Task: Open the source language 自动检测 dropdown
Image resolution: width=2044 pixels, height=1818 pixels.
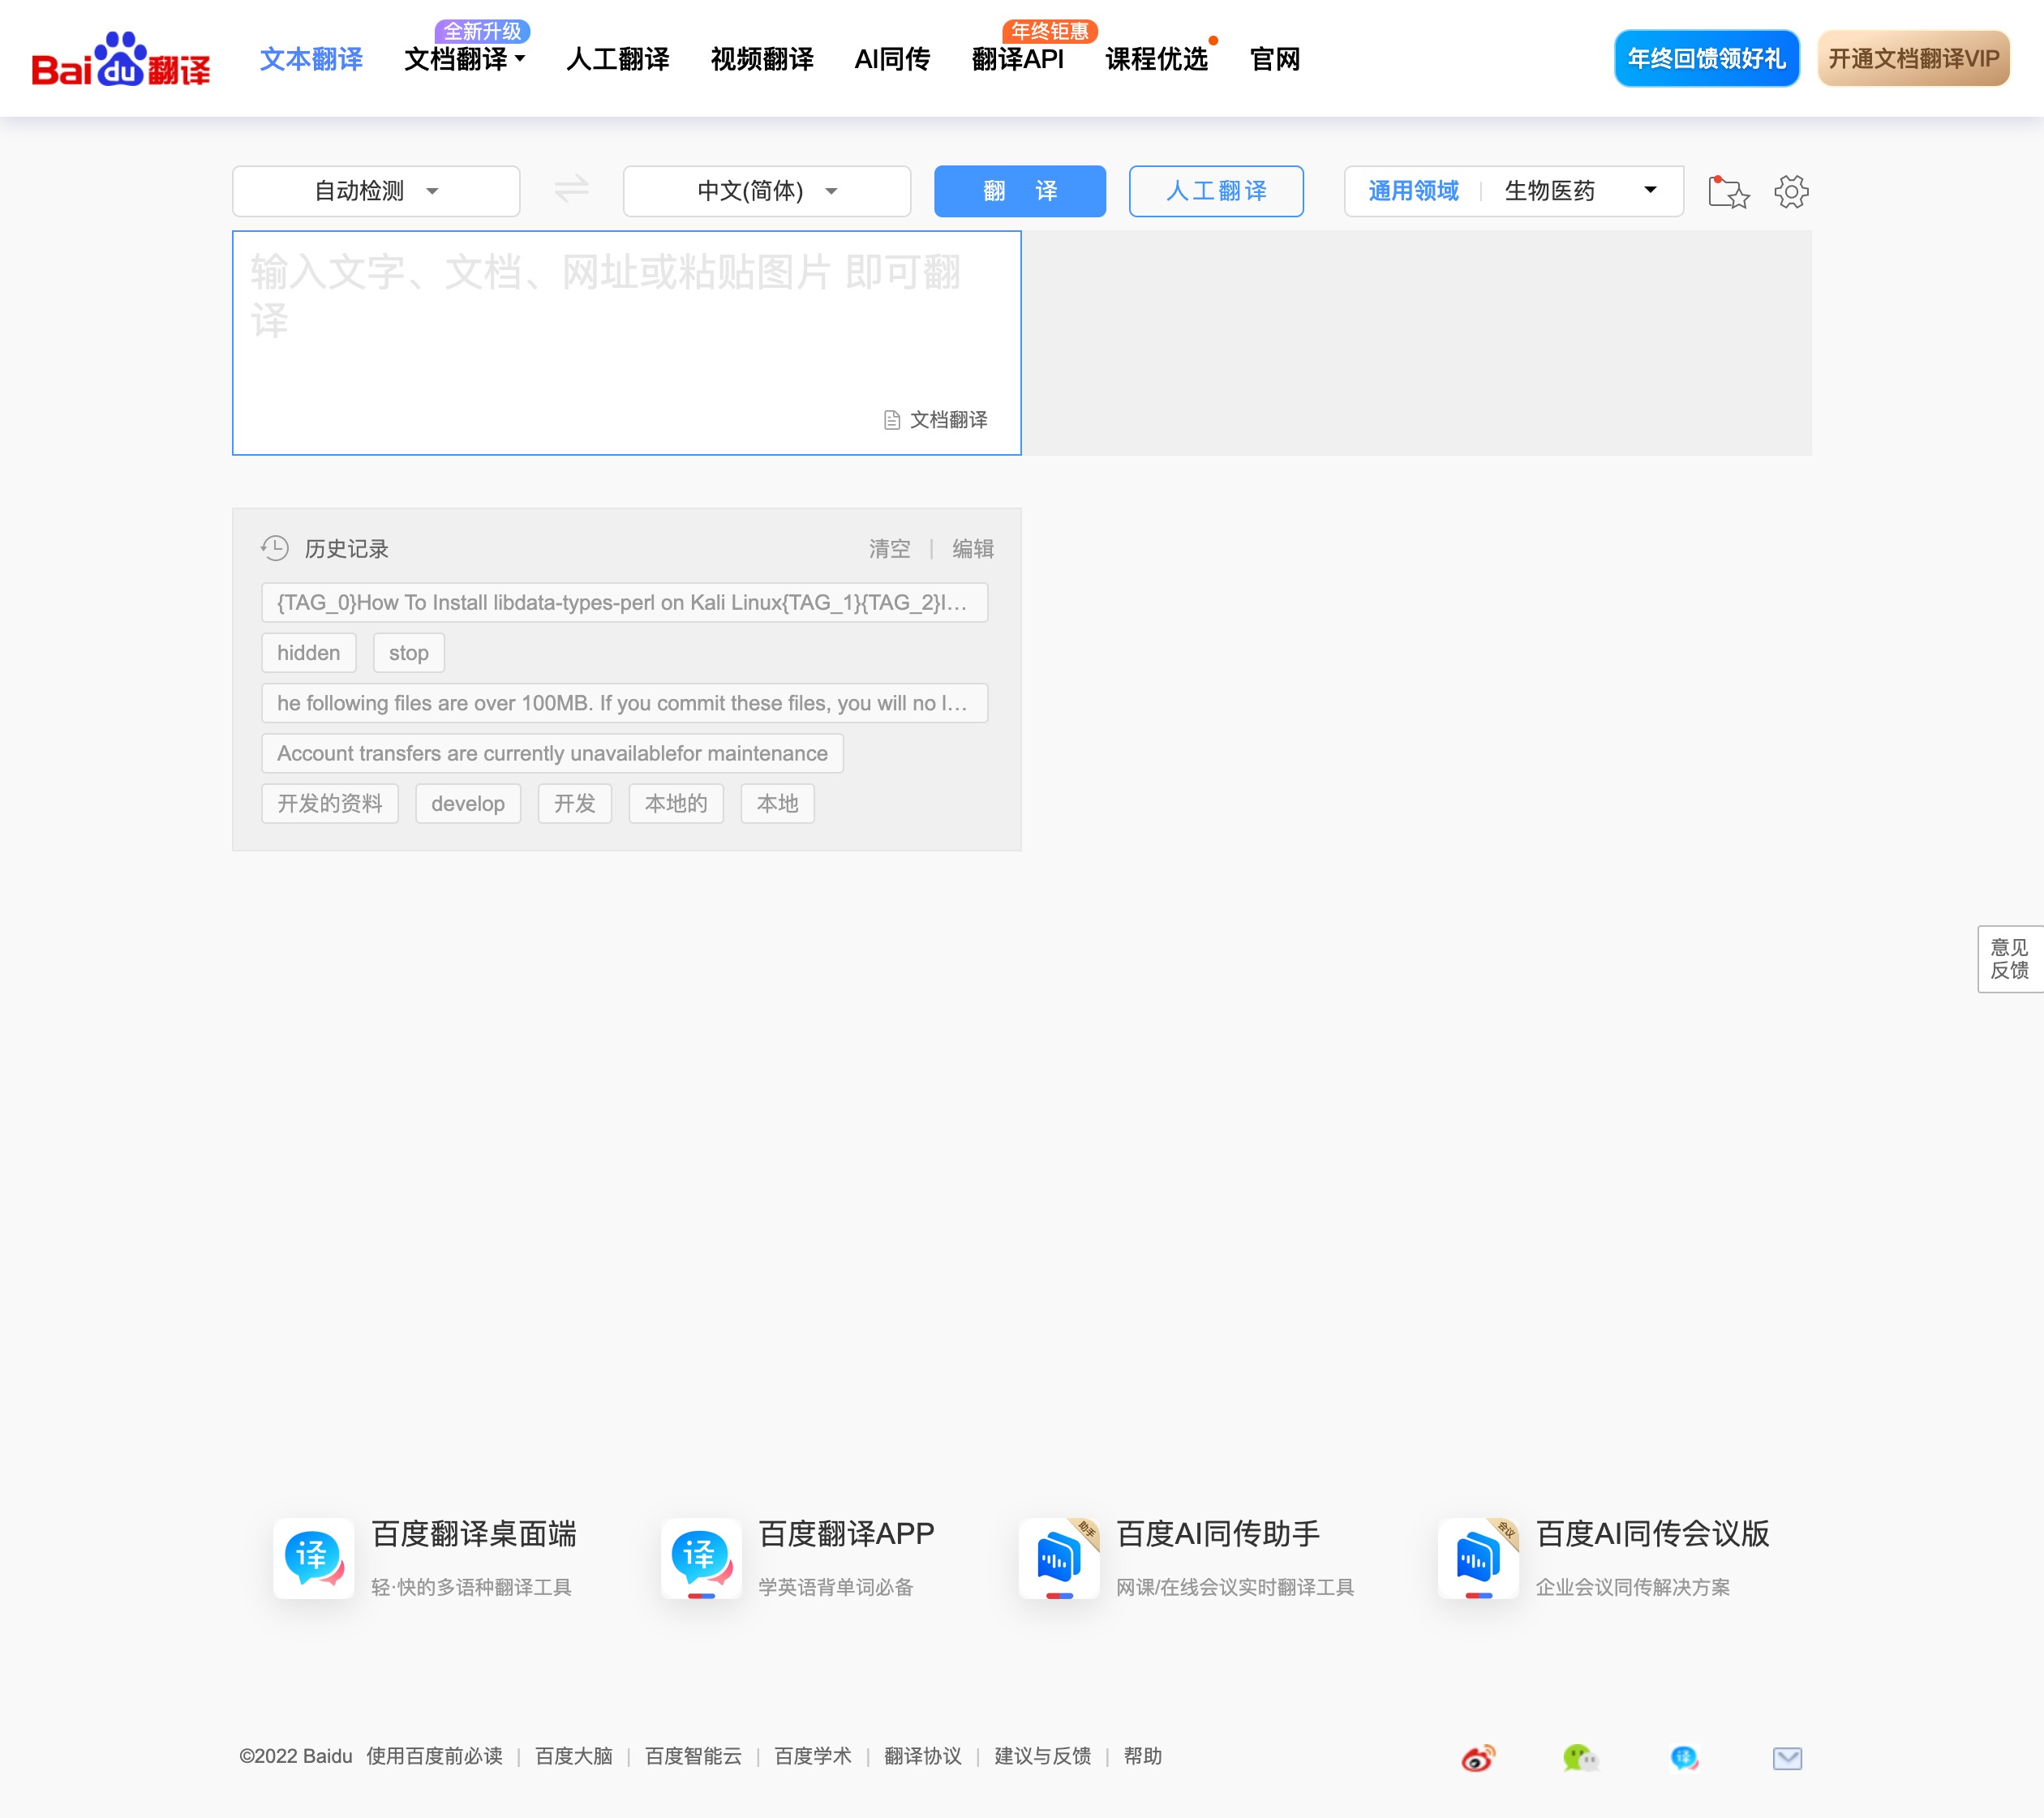Action: point(375,191)
